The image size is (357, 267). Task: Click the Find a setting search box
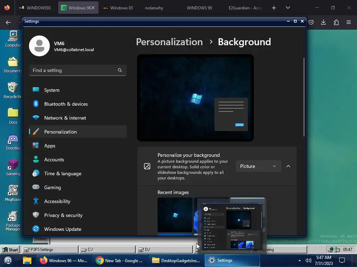(x=78, y=70)
